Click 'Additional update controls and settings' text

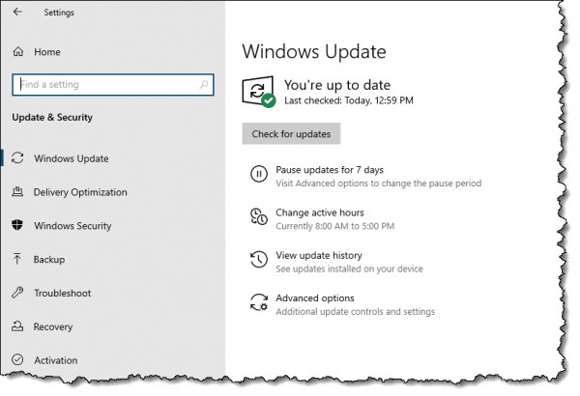356,312
